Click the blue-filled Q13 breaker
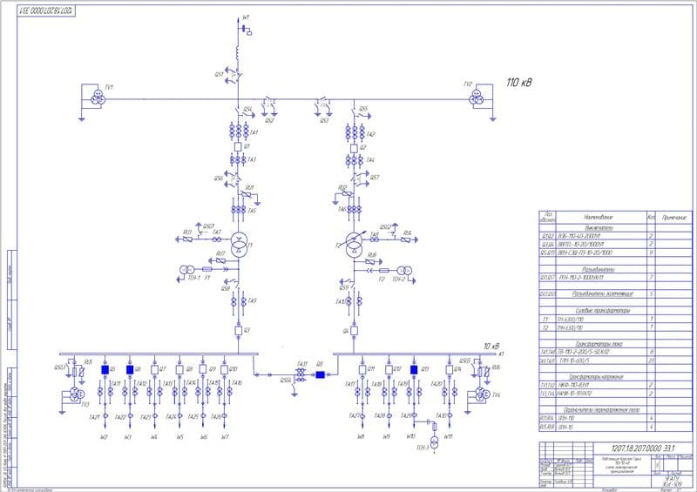Screen dimensions: 697x492 [x=414, y=370]
